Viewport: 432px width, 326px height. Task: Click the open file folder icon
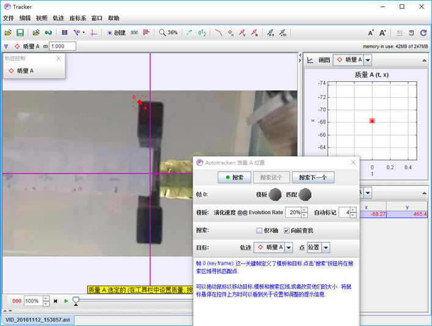click(8, 32)
